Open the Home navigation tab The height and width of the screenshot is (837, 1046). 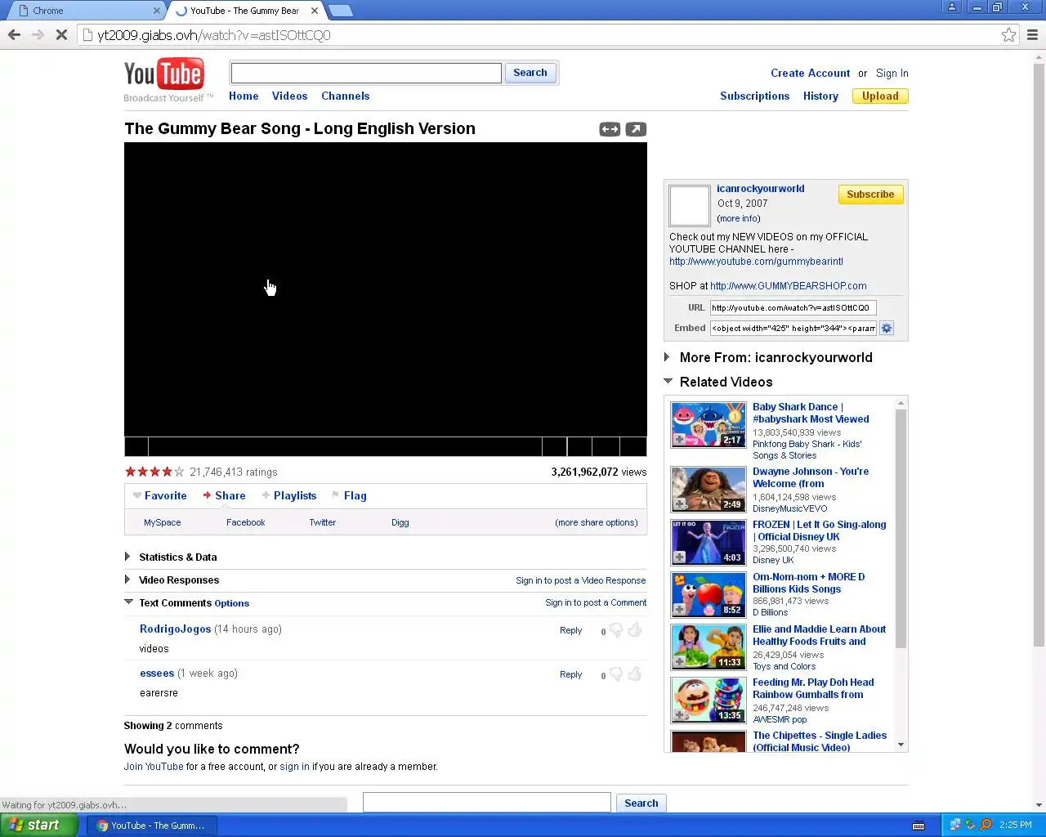[x=244, y=96]
